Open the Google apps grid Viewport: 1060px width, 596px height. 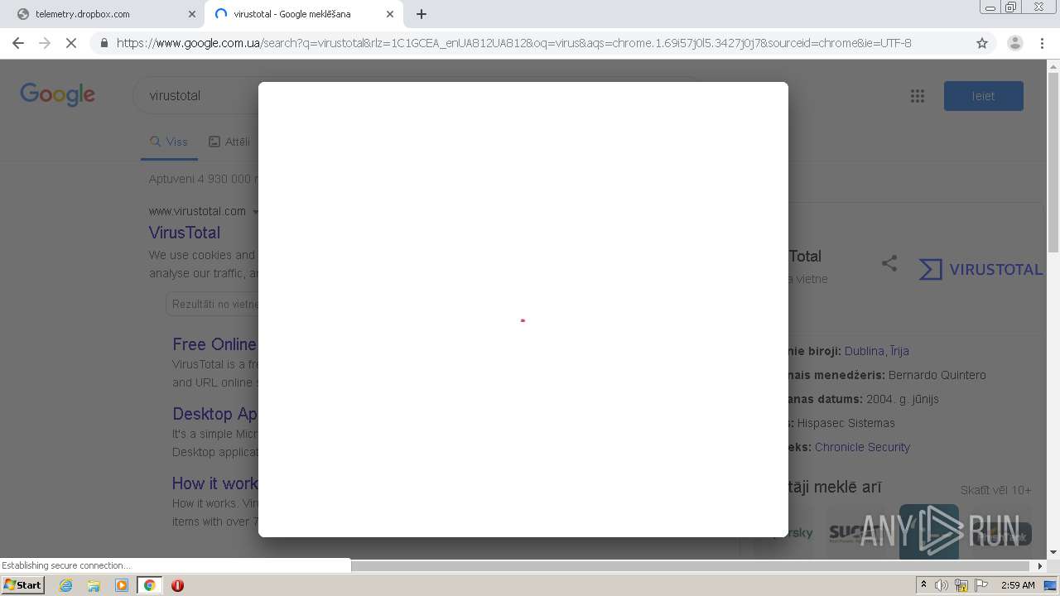(917, 96)
